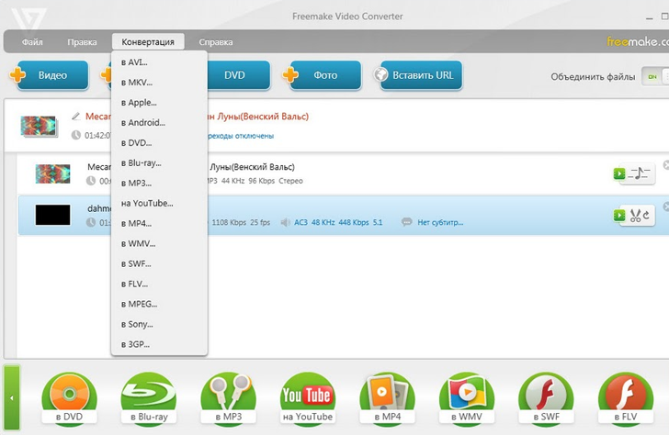Select 'на YouTube...' in the open menu
The height and width of the screenshot is (435, 669).
tap(146, 203)
